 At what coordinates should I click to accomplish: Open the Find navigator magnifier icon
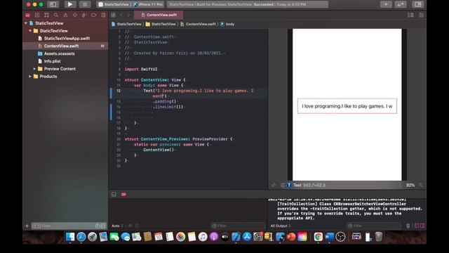coord(56,15)
